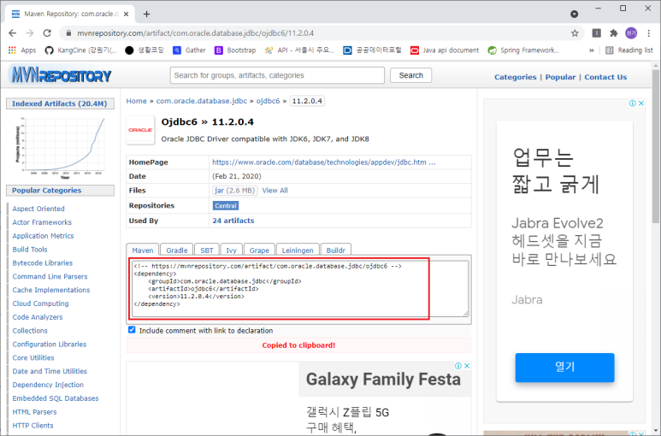Viewport: 661px width, 436px height.
Task: Open the Bootstrap bookmark
Action: (x=235, y=50)
